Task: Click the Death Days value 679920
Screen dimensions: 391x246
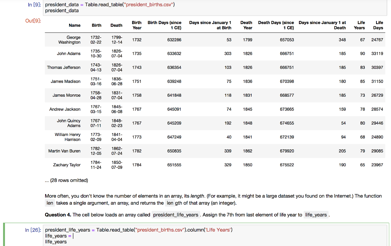Action: point(287,151)
